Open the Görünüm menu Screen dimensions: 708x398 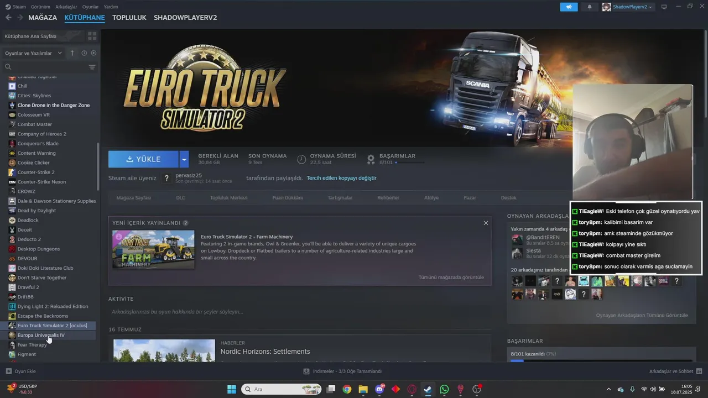tap(40, 7)
